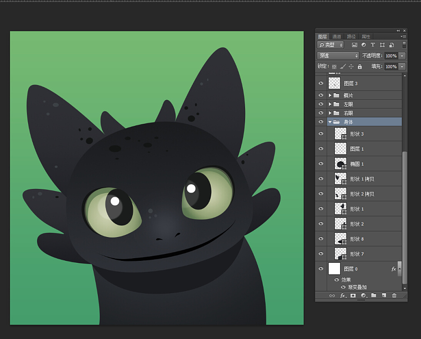The height and width of the screenshot is (339, 421).
Task: Click the folder icon of 右眼 group
Action: point(336,113)
